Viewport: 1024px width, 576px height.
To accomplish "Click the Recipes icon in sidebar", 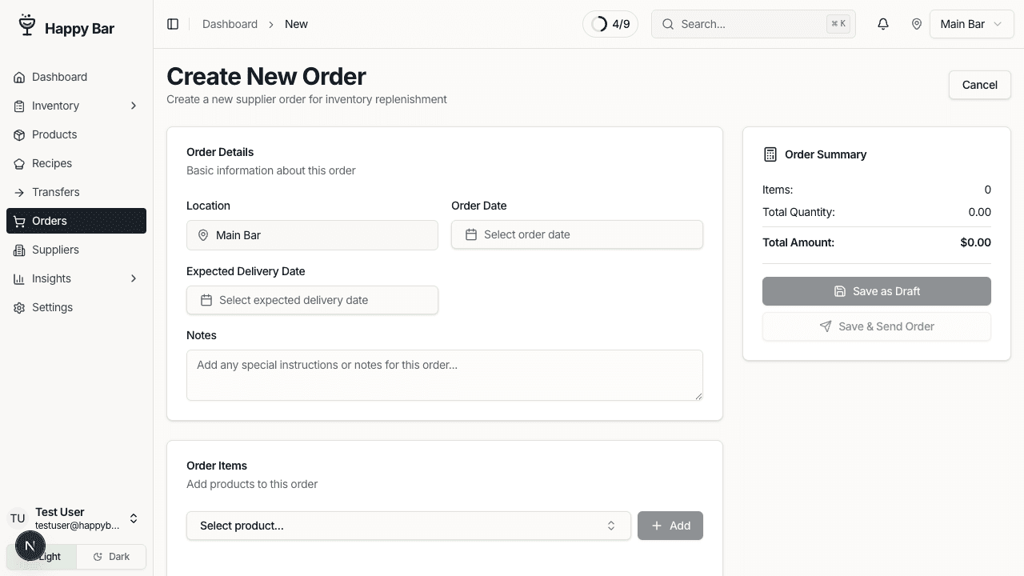I will (19, 163).
